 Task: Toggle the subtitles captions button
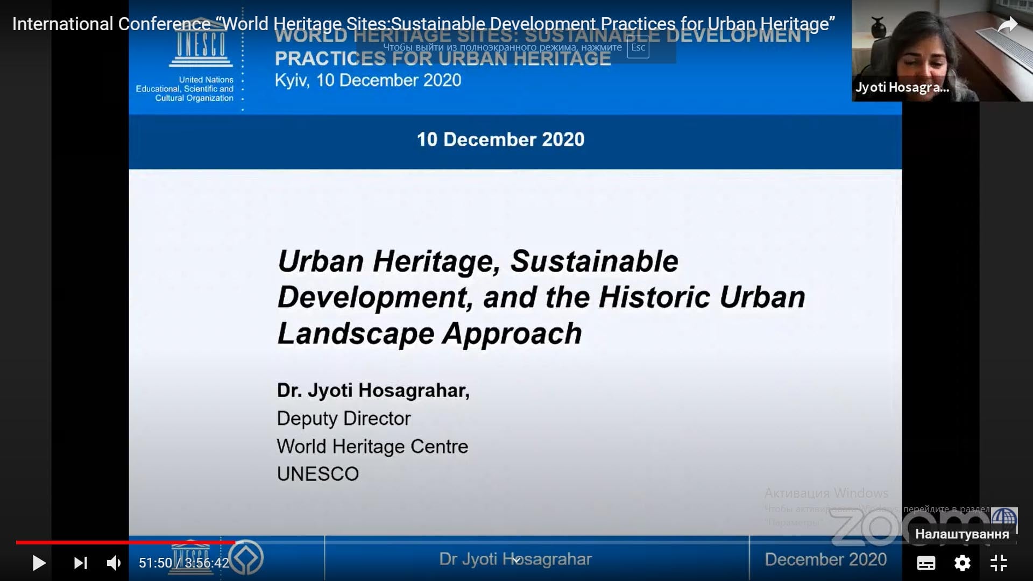click(x=926, y=563)
